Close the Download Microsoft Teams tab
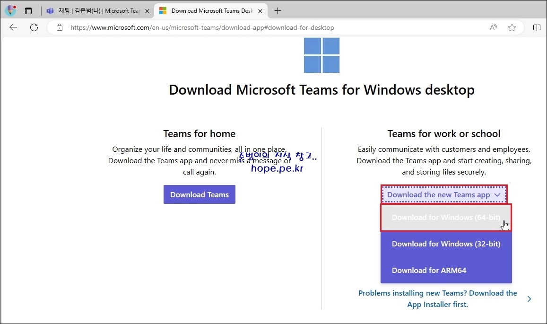Viewport: 547px width, 324px height. pos(260,11)
